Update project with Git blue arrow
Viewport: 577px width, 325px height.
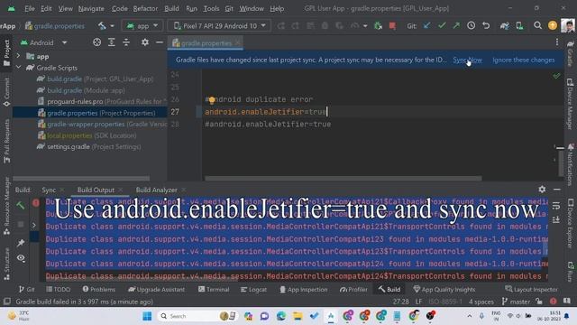426,26
